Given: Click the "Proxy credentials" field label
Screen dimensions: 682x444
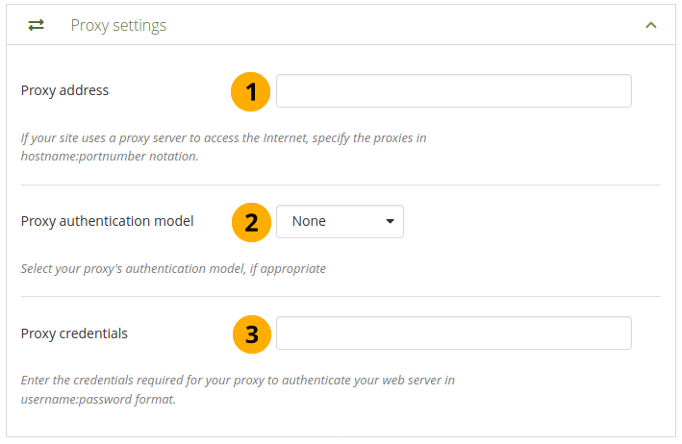Looking at the screenshot, I should (x=74, y=333).
